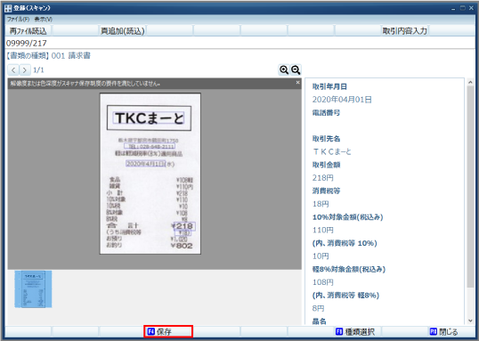The width and height of the screenshot is (479, 341).
Task: Zoom in on the scanned receipt
Action: pos(284,70)
